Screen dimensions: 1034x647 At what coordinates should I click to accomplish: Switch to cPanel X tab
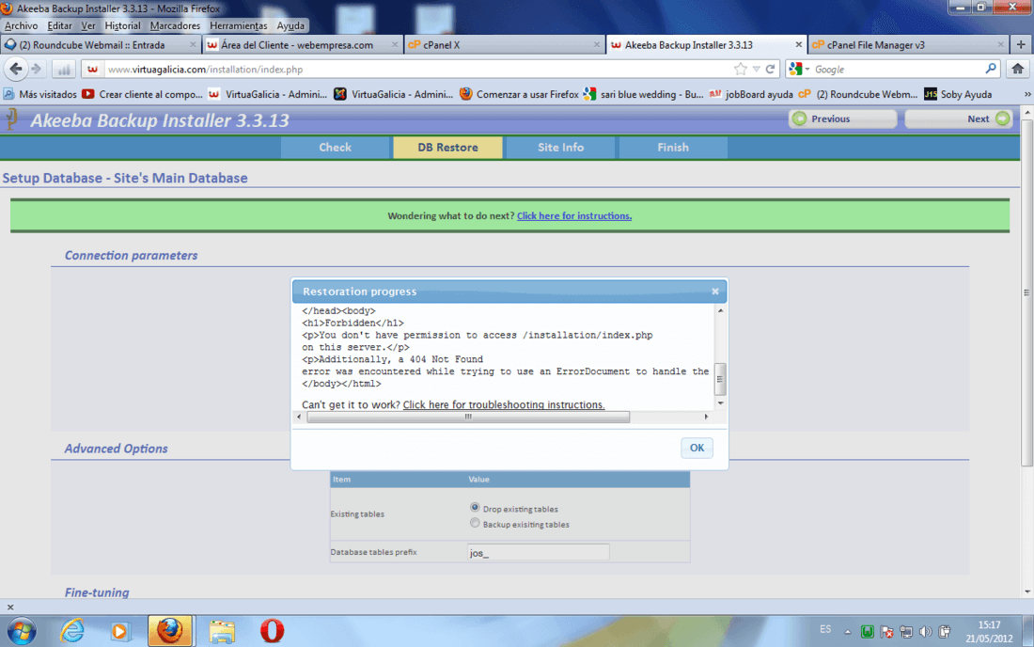tap(504, 45)
